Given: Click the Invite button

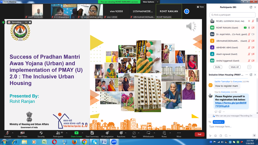Looking at the screenshot, I should tap(218, 67).
